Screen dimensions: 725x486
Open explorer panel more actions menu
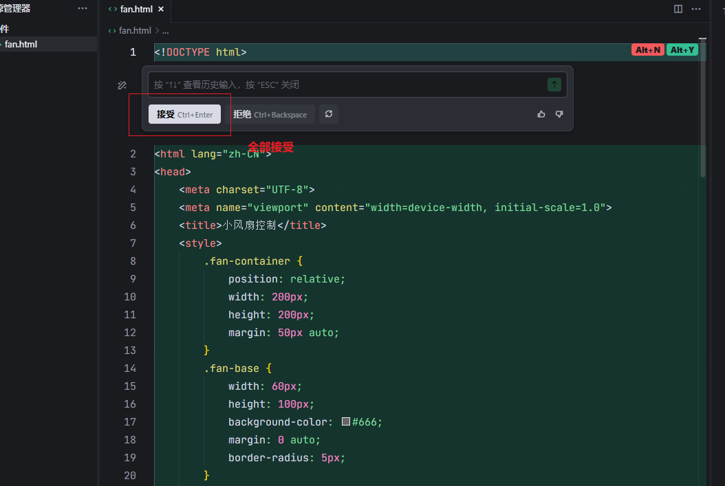[83, 8]
